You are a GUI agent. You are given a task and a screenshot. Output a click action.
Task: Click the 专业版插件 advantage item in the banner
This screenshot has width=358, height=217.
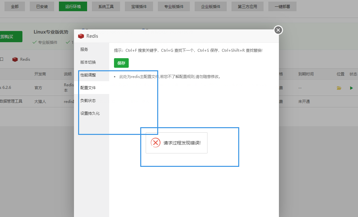click(x=45, y=43)
